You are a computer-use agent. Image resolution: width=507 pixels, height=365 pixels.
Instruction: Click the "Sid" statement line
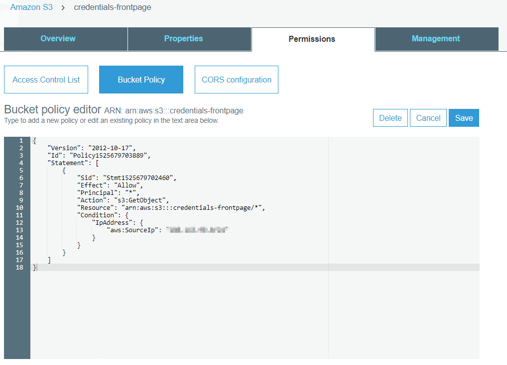(127, 178)
